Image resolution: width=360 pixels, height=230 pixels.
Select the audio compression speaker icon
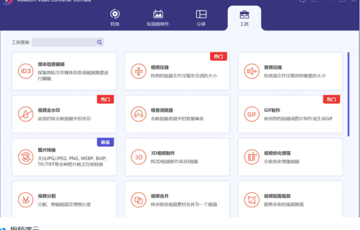(251, 71)
